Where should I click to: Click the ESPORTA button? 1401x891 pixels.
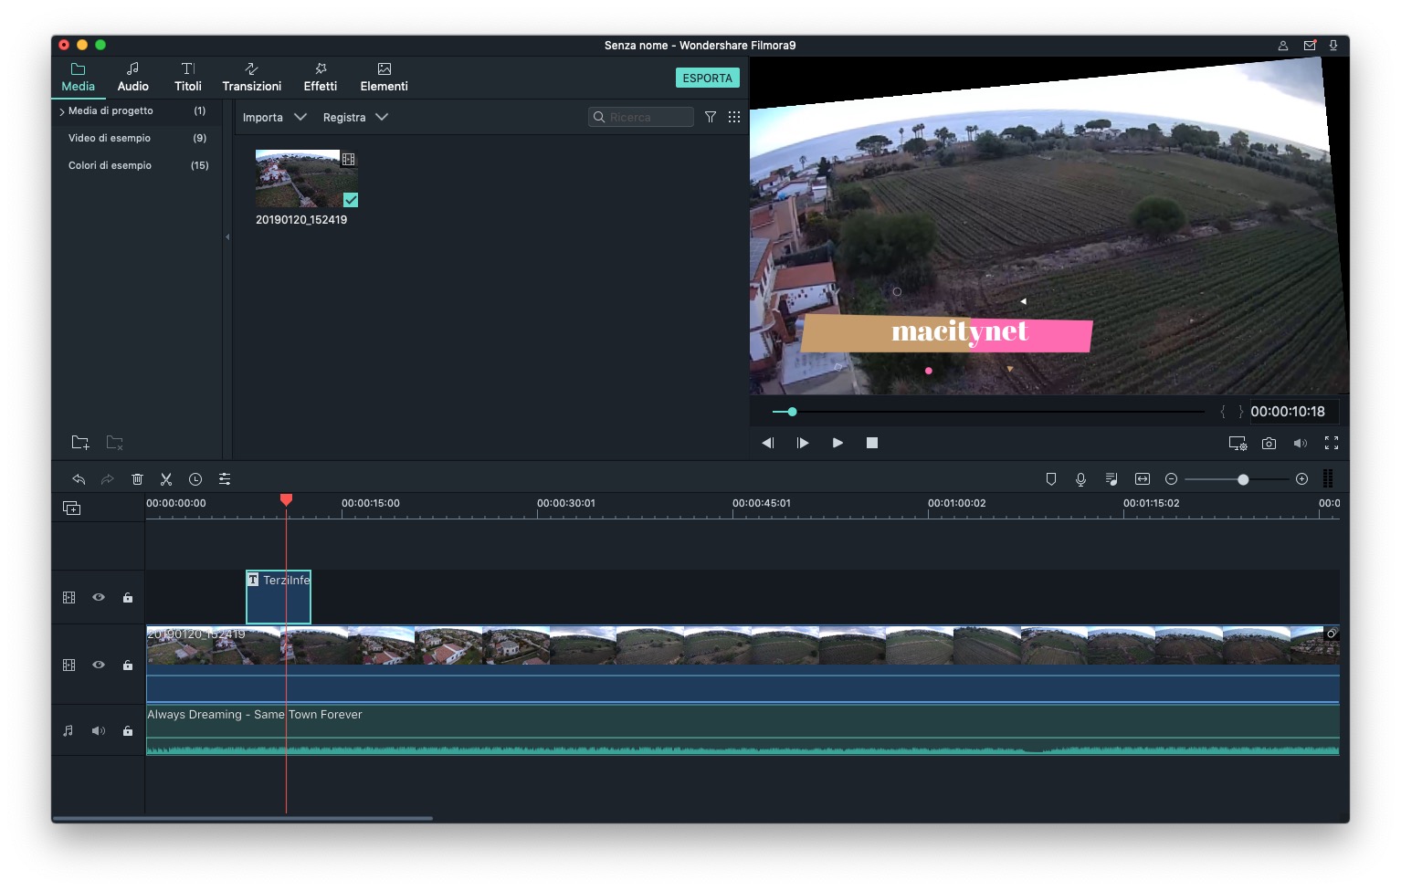[707, 79]
